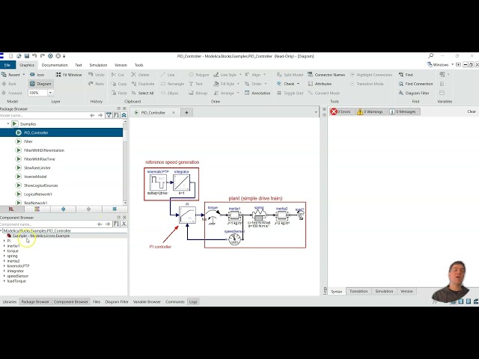Viewport: 479px width, 359px height.
Task: Click the Icon layer button
Action: coord(37,75)
